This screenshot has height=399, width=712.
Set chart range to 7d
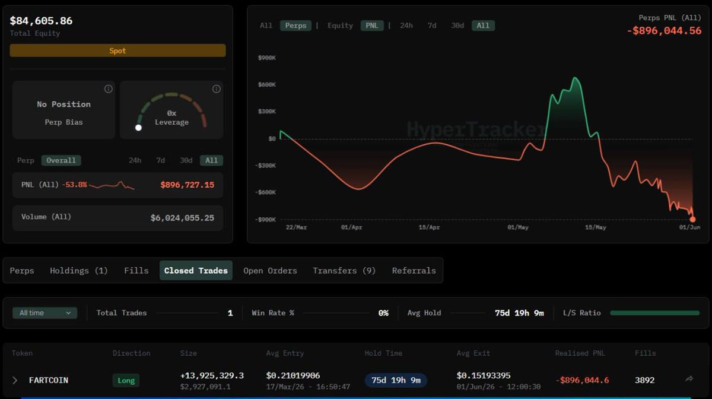[432, 26]
